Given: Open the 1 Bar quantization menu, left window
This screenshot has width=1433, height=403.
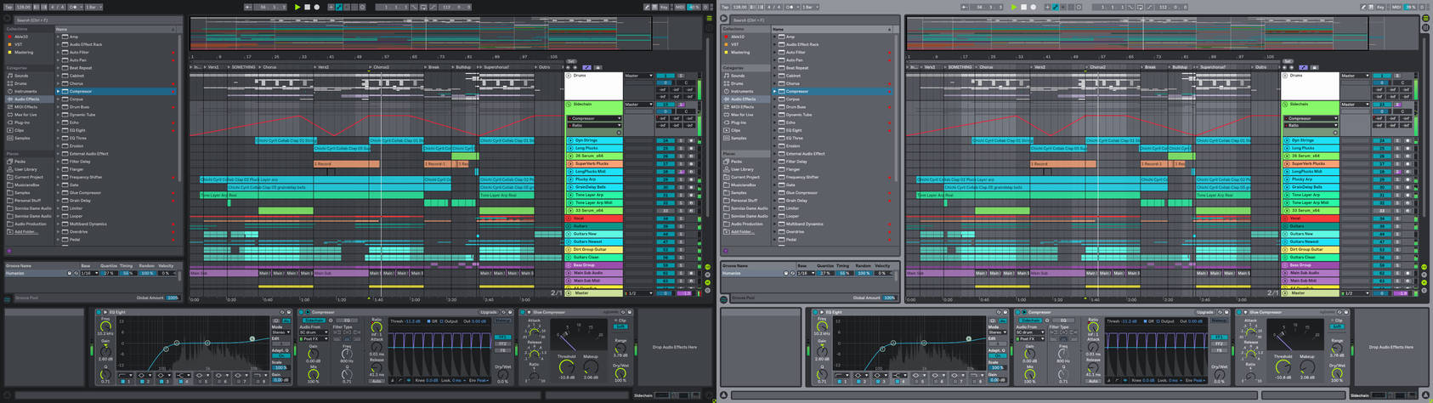Looking at the screenshot, I should 94,7.
